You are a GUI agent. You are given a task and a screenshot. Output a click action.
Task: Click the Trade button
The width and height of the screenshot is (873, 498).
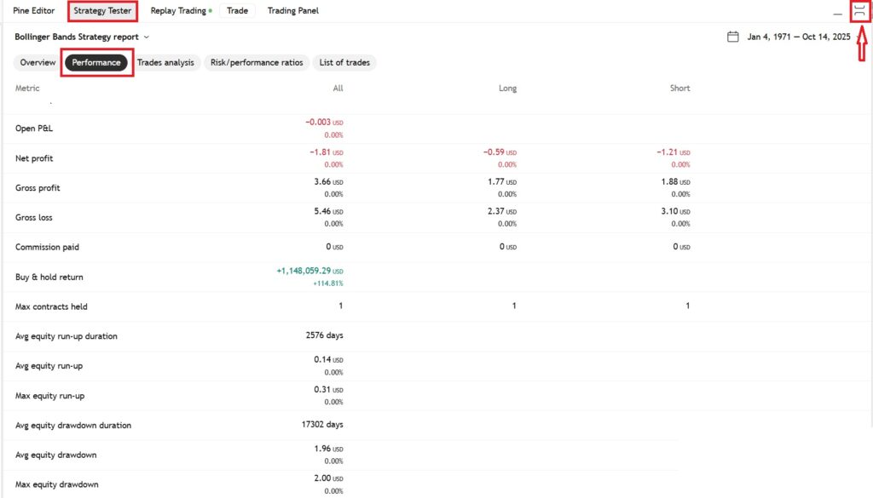pyautogui.click(x=237, y=11)
